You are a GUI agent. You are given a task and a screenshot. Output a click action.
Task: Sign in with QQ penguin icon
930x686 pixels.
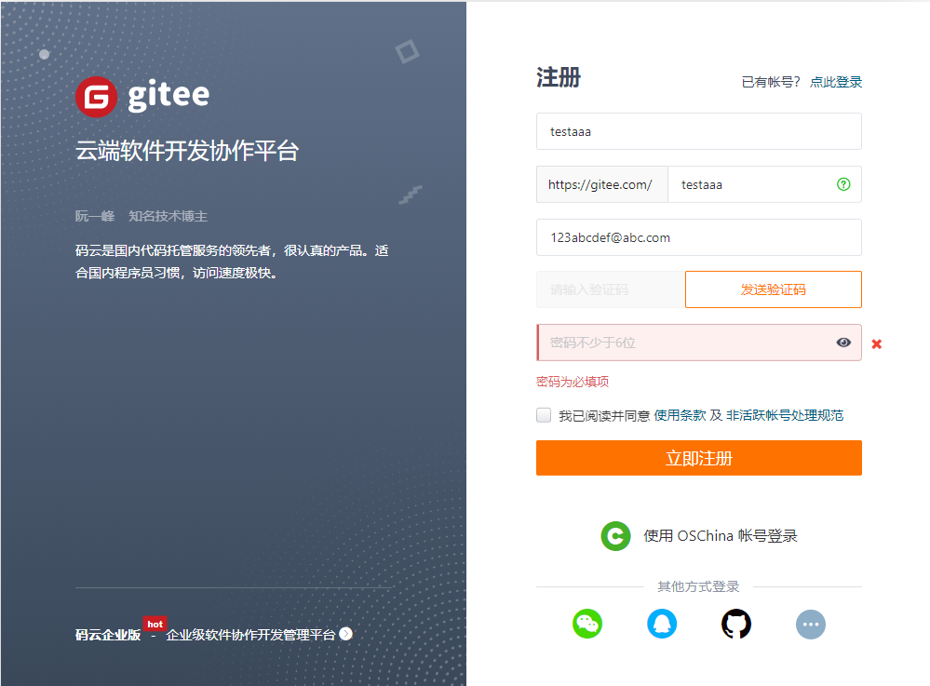661,624
